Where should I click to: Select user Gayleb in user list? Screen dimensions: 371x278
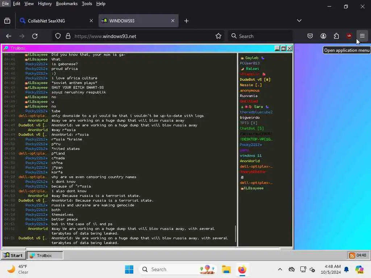252,58
